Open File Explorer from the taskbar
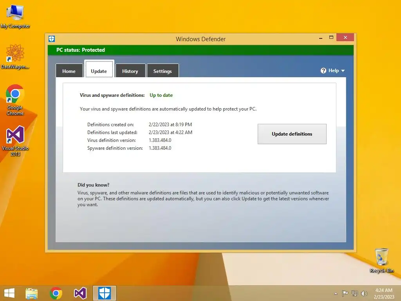The height and width of the screenshot is (301, 401). [32, 293]
